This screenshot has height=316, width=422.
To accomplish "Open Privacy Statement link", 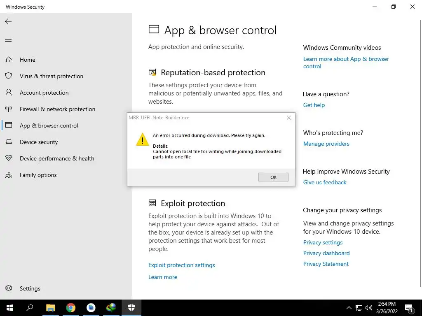I will click(x=326, y=264).
